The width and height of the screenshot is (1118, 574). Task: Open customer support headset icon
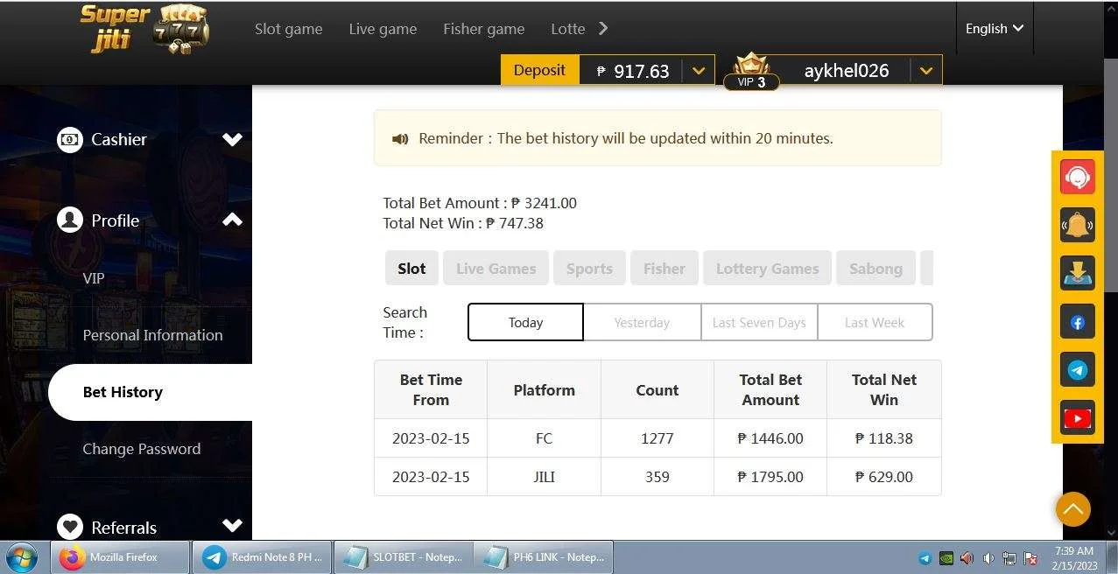[x=1077, y=177]
